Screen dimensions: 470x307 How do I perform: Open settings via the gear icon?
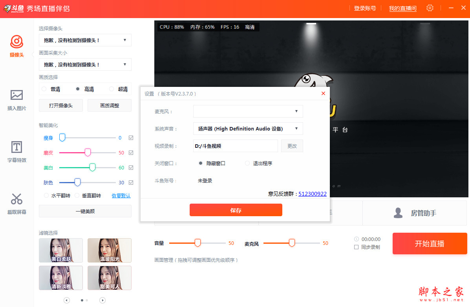click(x=430, y=8)
